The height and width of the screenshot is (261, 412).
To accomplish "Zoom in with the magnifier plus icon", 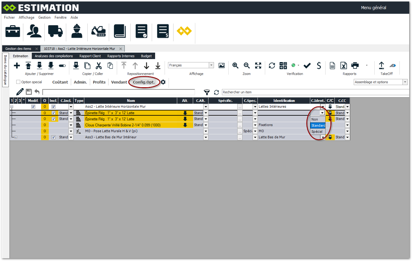I will [235, 65].
